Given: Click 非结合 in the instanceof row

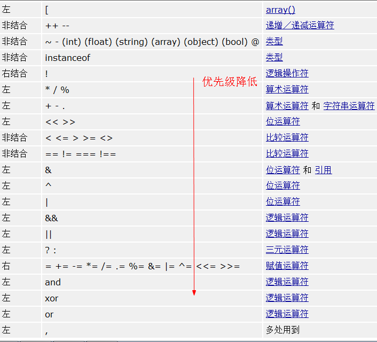Looking at the screenshot, I should coord(14,57).
